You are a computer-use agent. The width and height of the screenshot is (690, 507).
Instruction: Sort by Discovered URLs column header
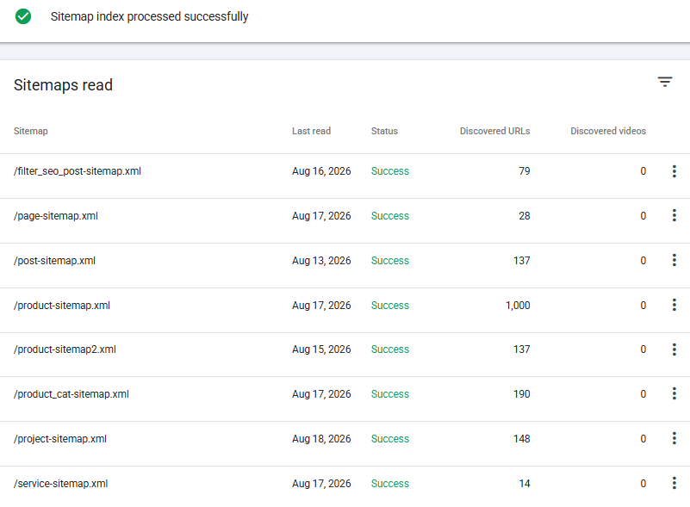click(x=494, y=131)
